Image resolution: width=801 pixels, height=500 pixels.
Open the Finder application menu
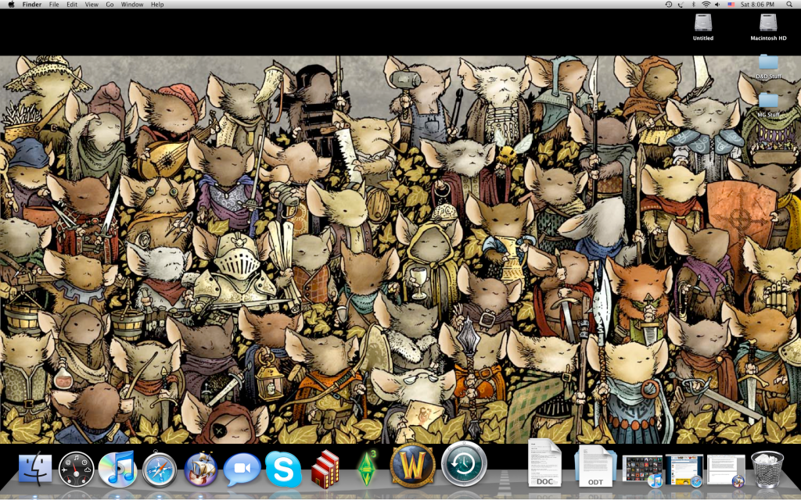point(31,4)
